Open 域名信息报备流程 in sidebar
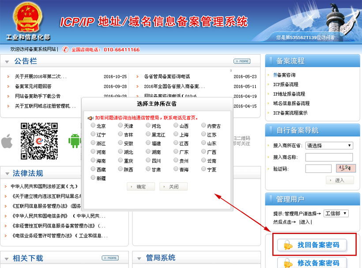This screenshot has height=268, width=362. [x=291, y=103]
